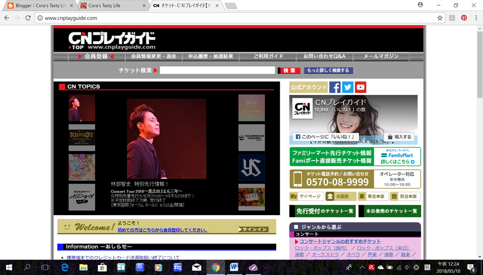Select the KURIOS thumbnail in CN Topics
The image size is (483, 275).
82,137
